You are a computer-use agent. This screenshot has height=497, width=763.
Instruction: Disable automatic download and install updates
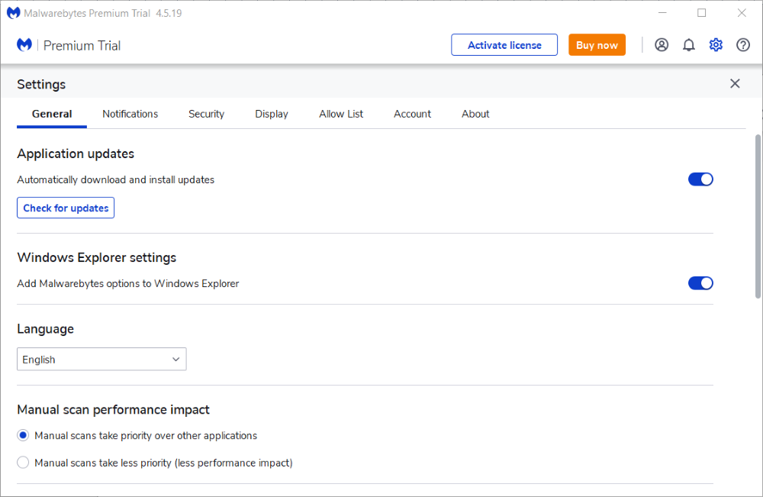click(x=700, y=179)
